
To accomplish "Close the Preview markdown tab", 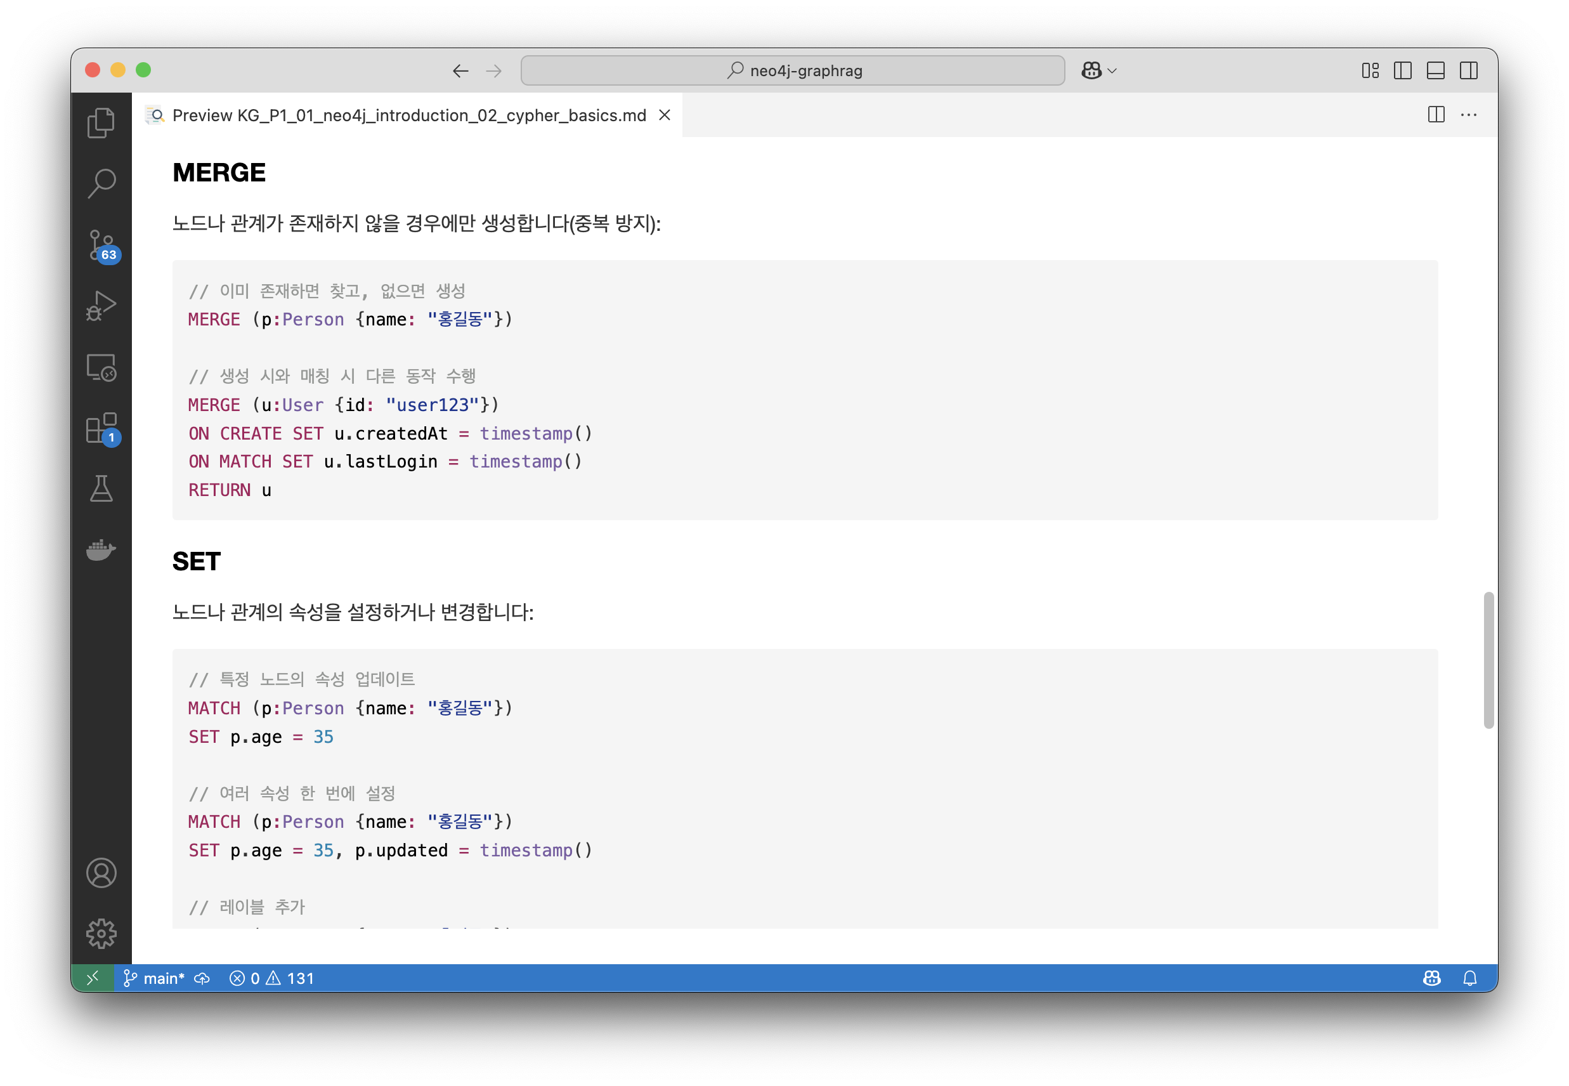I will point(665,115).
